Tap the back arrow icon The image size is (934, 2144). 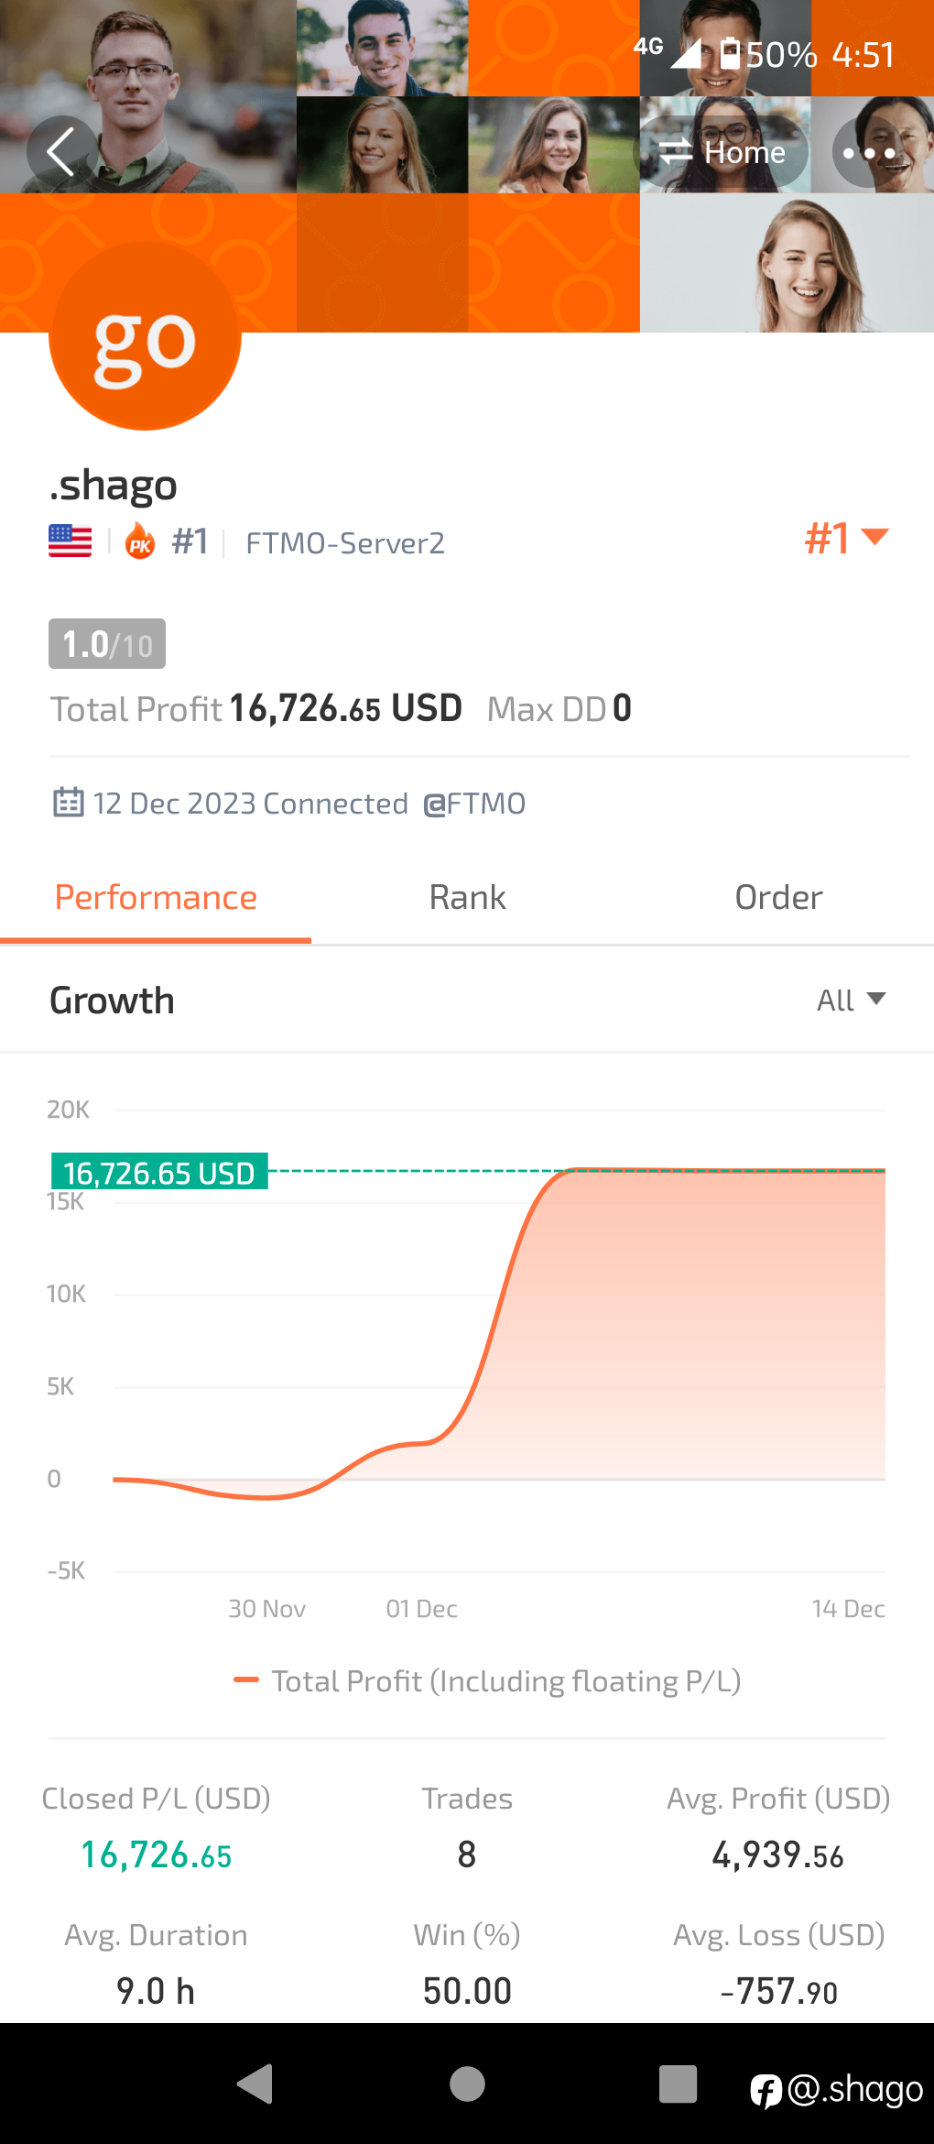point(61,152)
